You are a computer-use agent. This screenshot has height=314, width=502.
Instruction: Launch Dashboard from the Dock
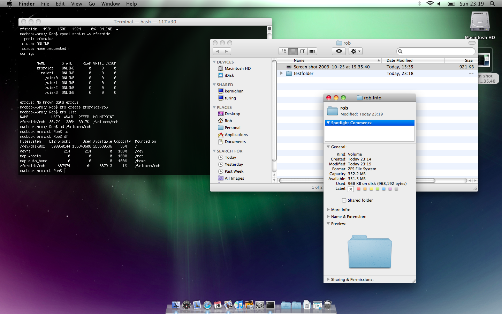[187, 305]
